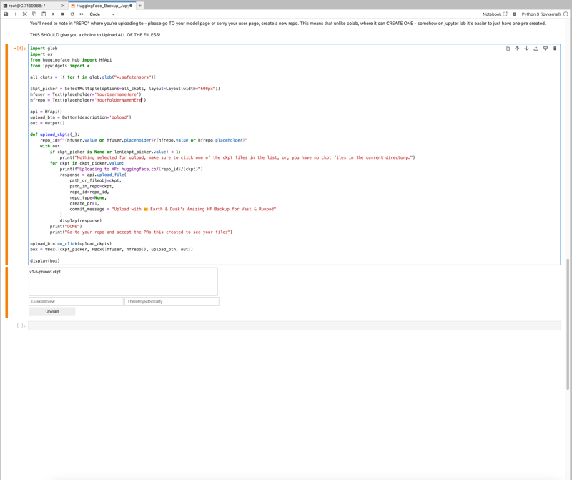Copy the selected cell in toolbar
Screen dimensions: 572x480
pyautogui.click(x=34, y=14)
